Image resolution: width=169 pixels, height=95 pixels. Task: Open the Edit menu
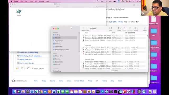(x=26, y=1)
